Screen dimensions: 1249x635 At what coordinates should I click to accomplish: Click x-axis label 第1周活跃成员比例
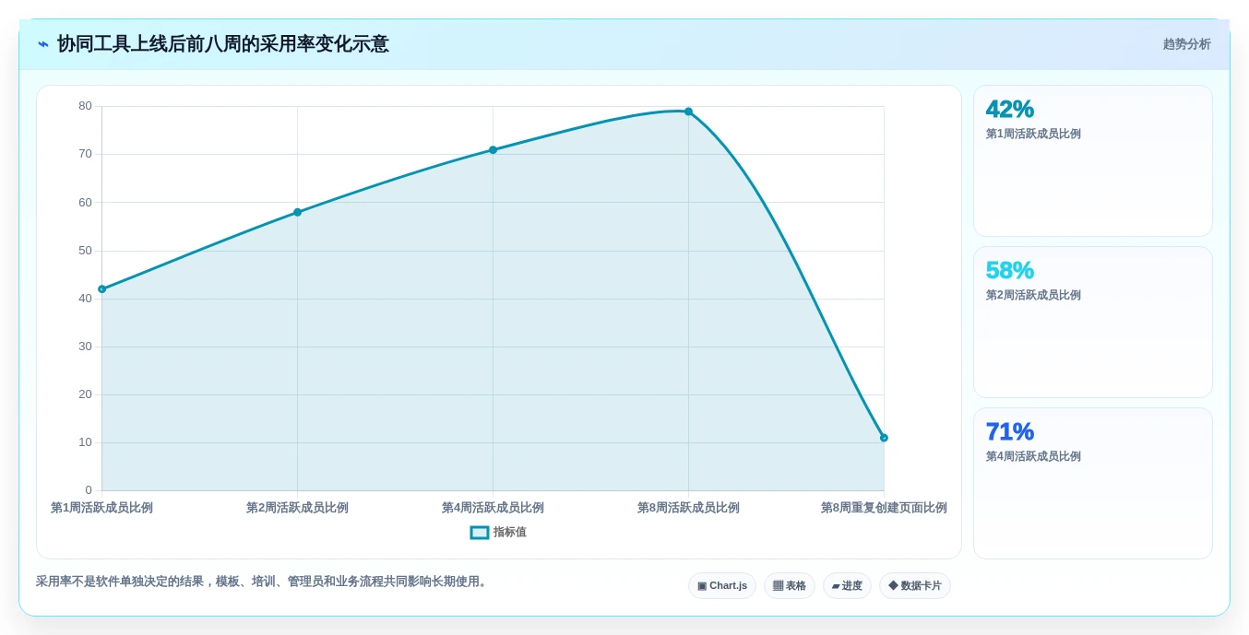click(101, 508)
